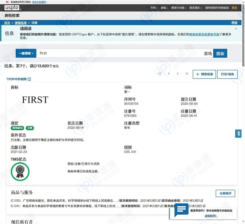Go to previous result arrow
Viewport: 245px width, 224px height.
(169, 74)
